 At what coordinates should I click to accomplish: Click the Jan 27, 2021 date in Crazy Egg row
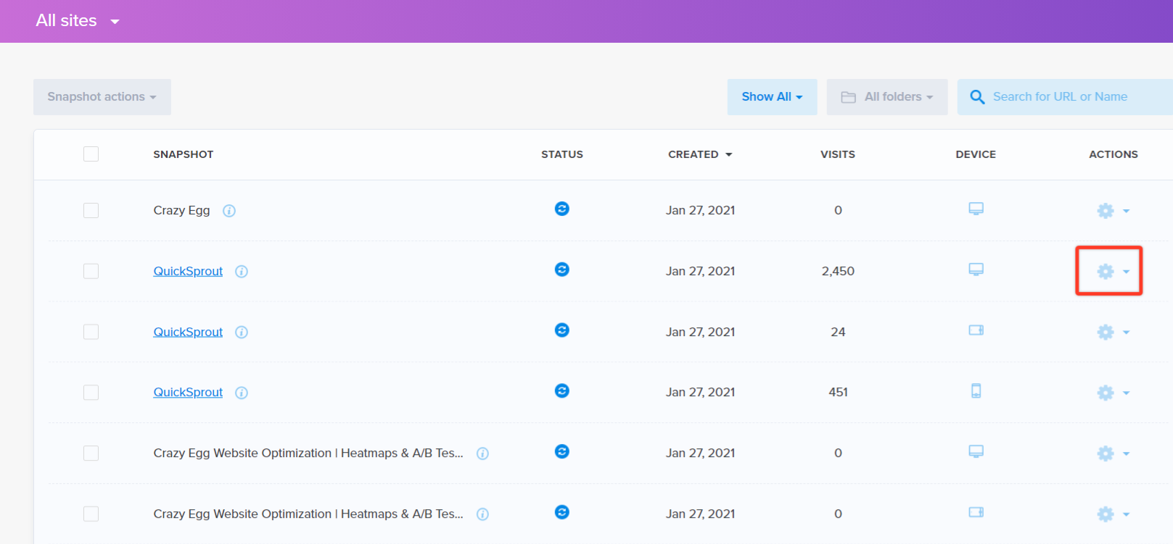[x=701, y=211]
